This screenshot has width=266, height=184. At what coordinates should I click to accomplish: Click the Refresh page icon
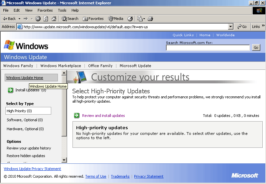pyautogui.click(x=46, y=19)
